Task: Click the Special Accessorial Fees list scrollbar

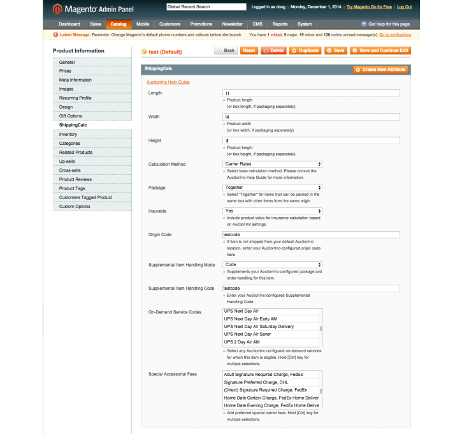Action: (321, 390)
